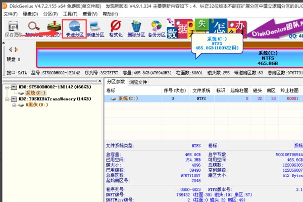Select U黑侠(U:) in the disk tree
The width and height of the screenshot is (303, 202).
point(37,105)
